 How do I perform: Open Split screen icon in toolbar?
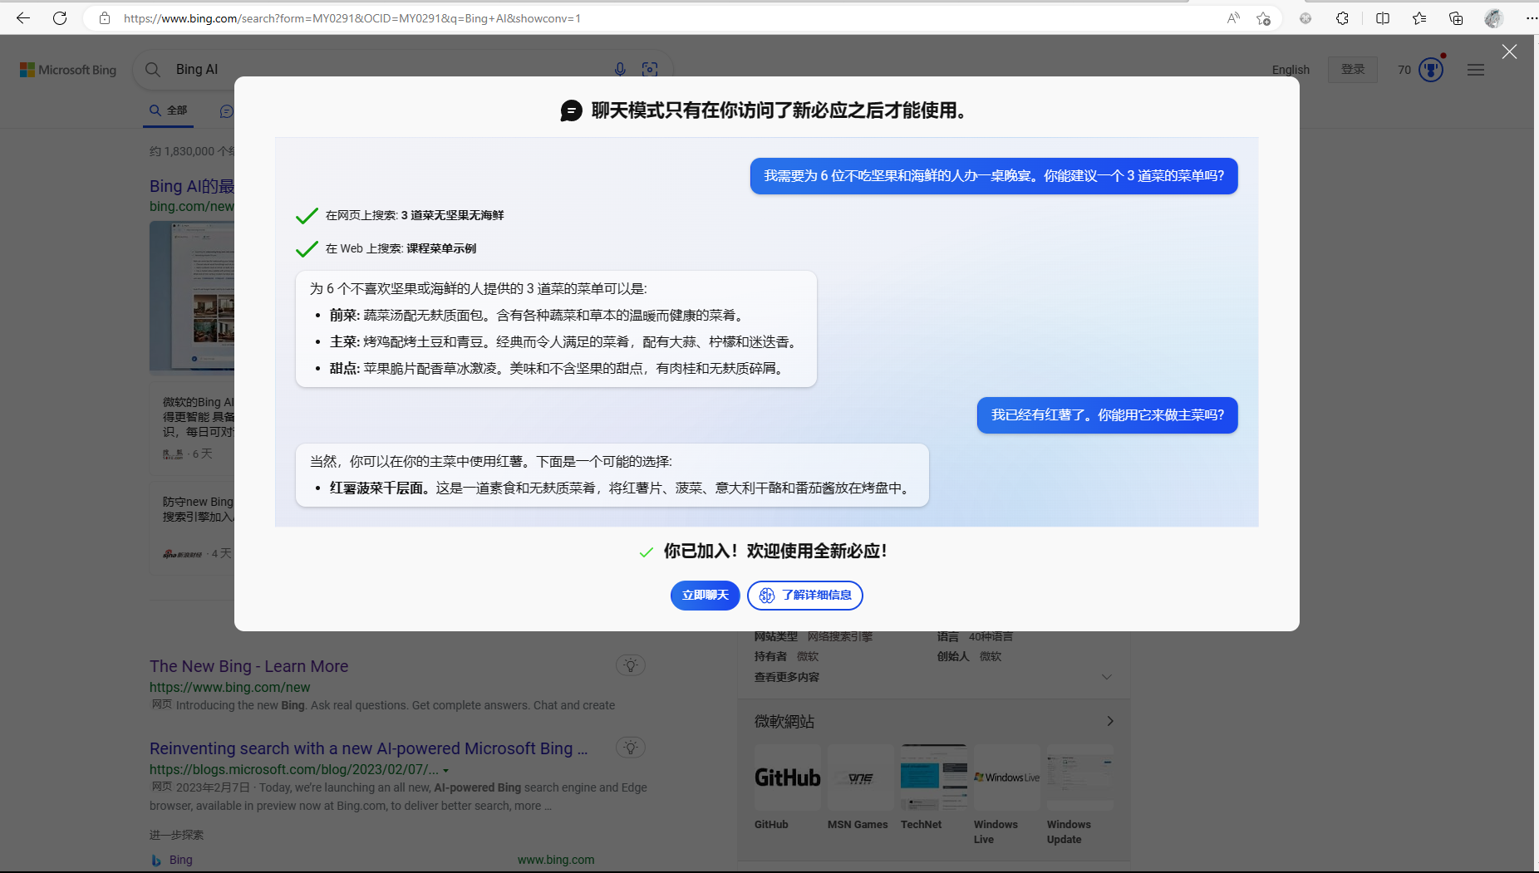(1383, 18)
